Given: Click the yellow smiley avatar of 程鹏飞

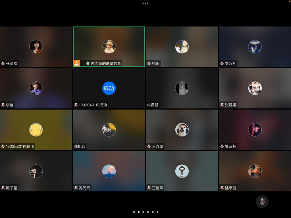Looking at the screenshot, I should pos(36,130).
